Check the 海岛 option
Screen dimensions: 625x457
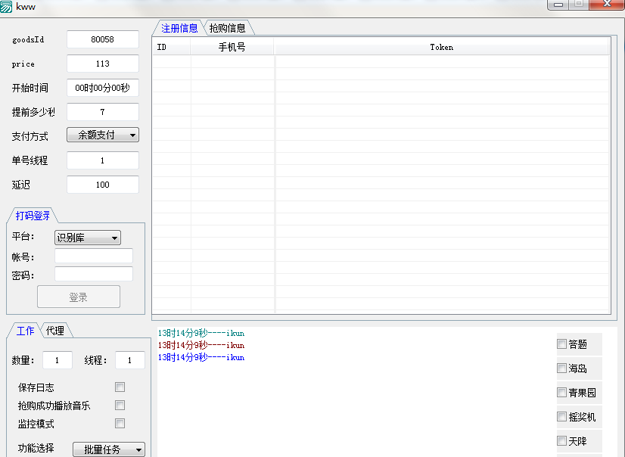pyautogui.click(x=560, y=367)
